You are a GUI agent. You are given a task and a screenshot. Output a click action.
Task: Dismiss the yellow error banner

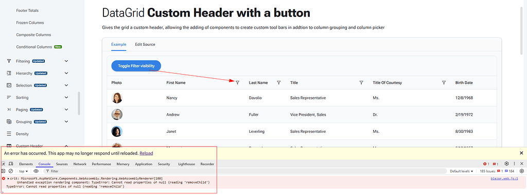(x=522, y=153)
